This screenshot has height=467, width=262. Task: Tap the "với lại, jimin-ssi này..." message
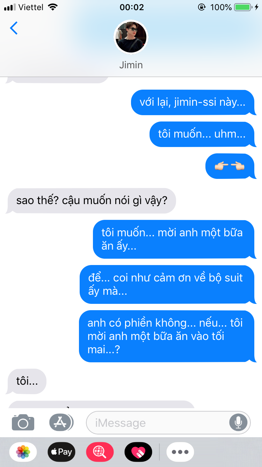click(x=194, y=103)
